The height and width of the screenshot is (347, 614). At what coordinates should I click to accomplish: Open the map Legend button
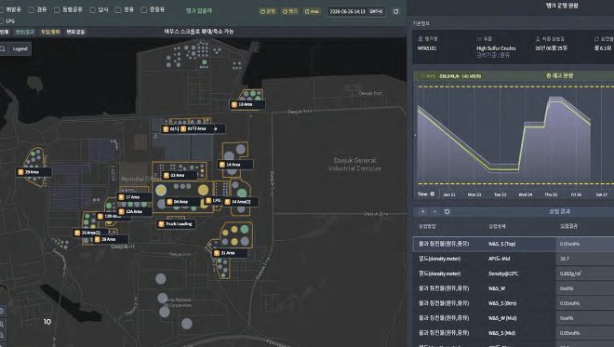20,49
